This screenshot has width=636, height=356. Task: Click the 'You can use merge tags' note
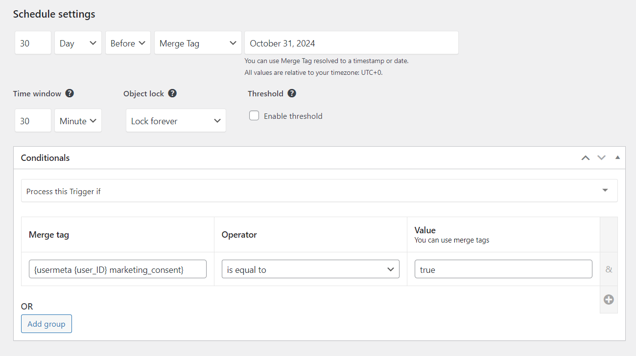(x=452, y=240)
